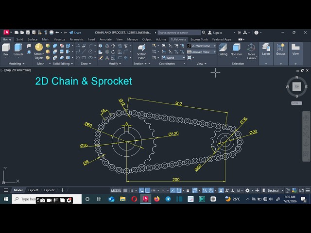The width and height of the screenshot is (311, 233).
Task: Switch to the Layout1 tab
Action: [x=33, y=190]
